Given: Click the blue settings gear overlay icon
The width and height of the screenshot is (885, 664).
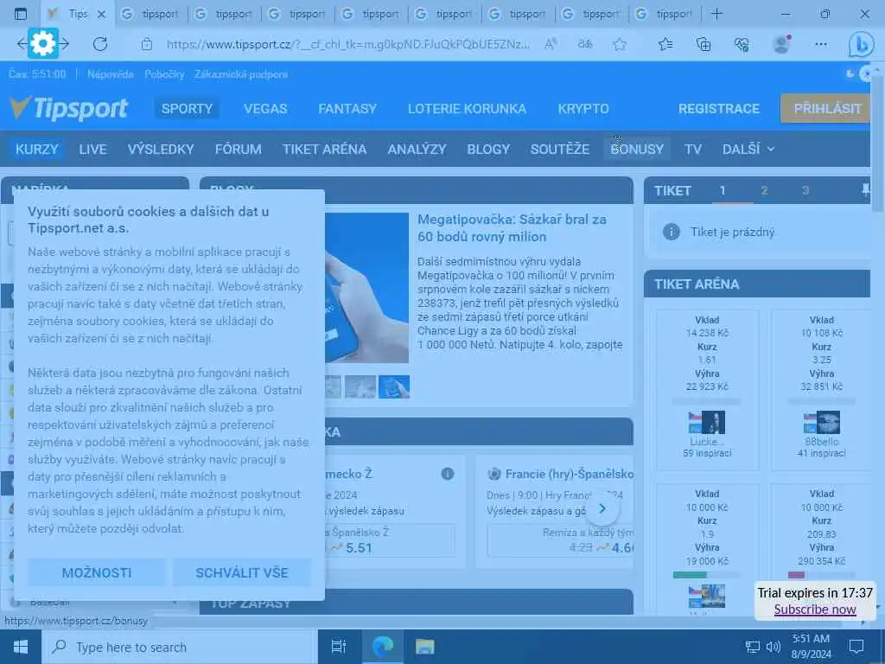Looking at the screenshot, I should click(43, 43).
